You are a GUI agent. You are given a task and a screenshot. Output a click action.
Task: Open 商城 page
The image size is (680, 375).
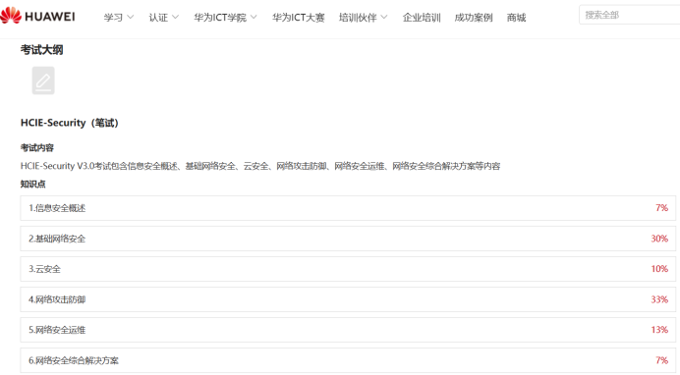[516, 18]
